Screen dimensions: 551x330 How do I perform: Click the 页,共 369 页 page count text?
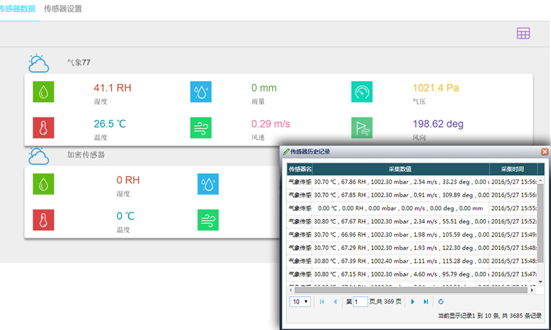[x=385, y=302]
